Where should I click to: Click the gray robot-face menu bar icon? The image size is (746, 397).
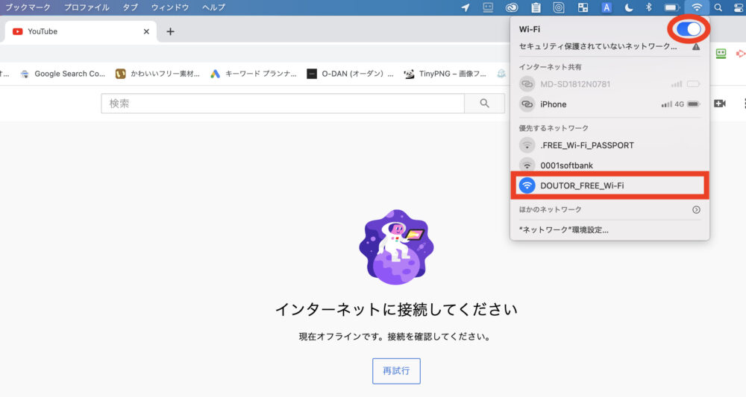coord(488,7)
